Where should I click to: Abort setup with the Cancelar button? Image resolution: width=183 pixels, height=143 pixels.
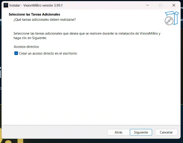[166, 132]
